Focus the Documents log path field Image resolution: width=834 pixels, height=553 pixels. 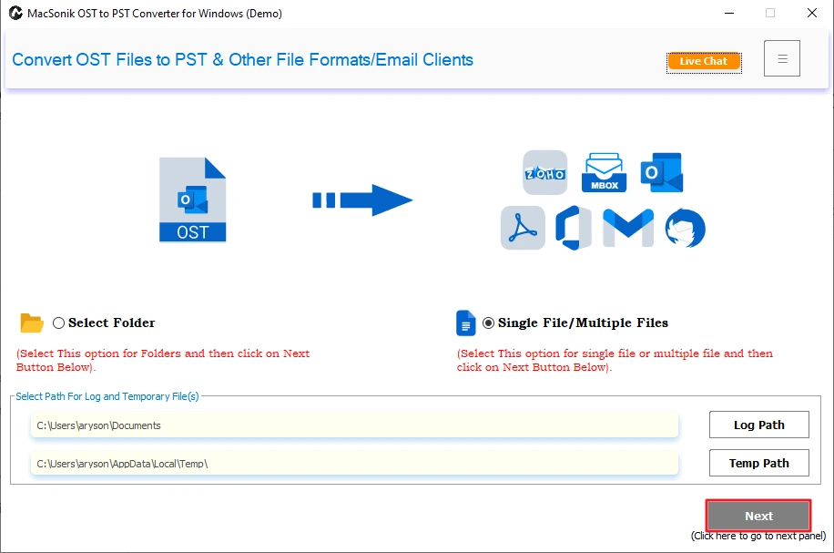tap(354, 425)
